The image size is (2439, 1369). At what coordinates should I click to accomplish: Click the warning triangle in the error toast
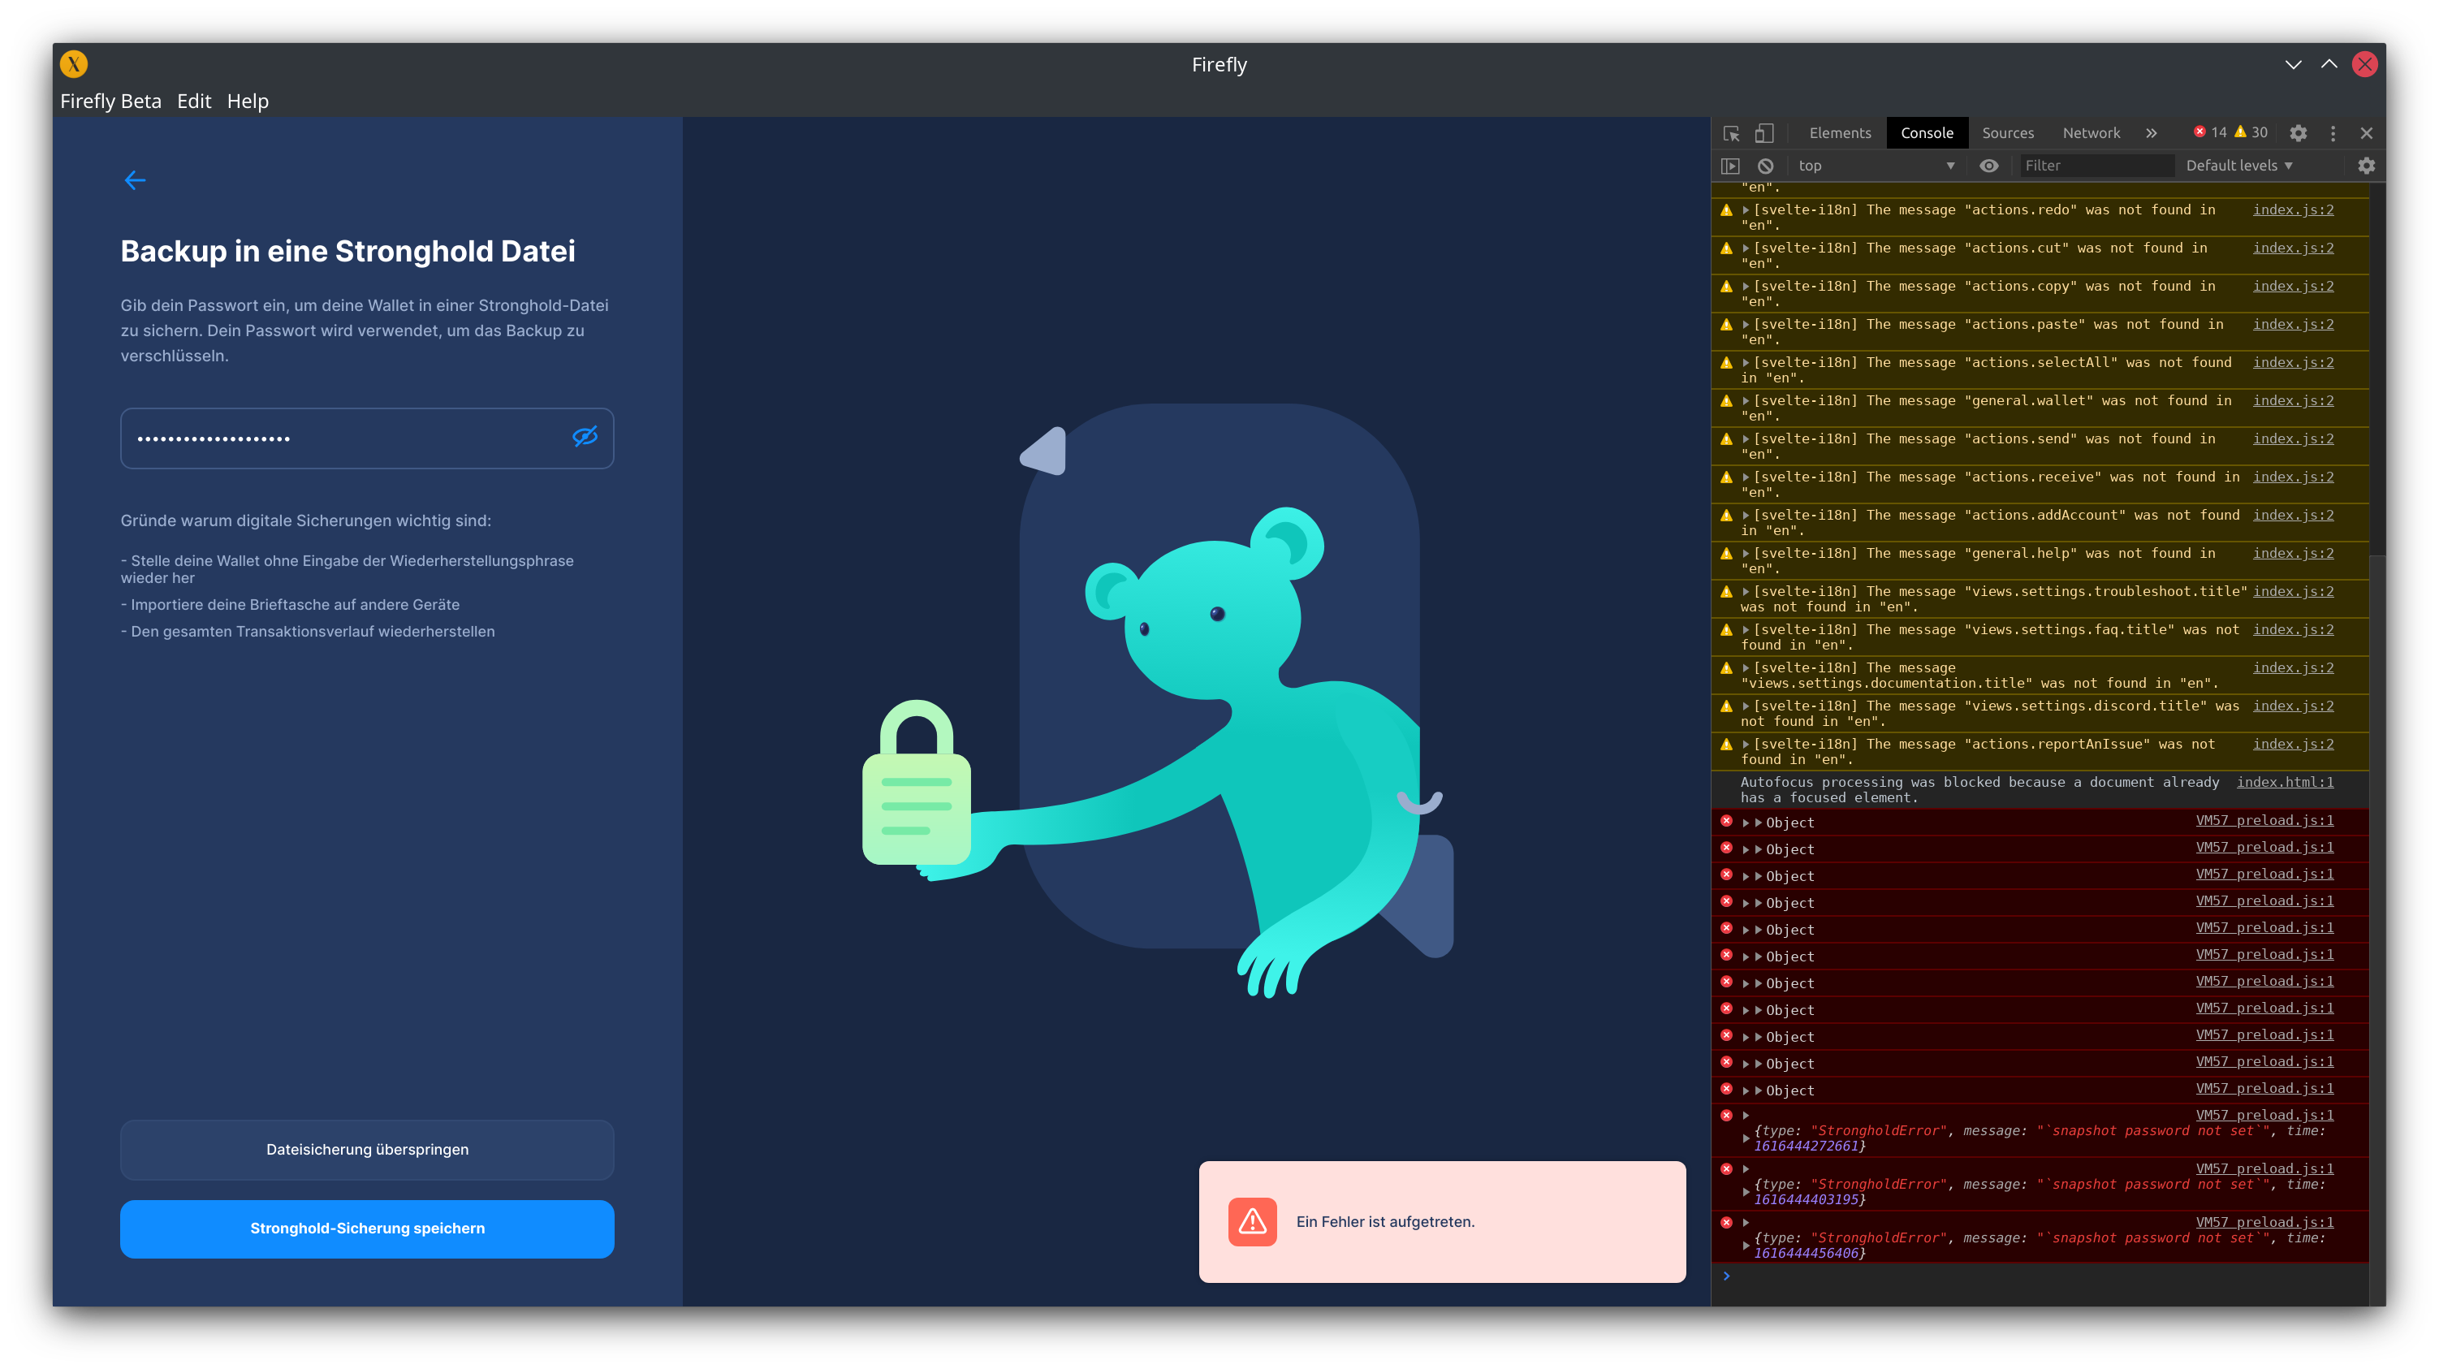1250,1222
